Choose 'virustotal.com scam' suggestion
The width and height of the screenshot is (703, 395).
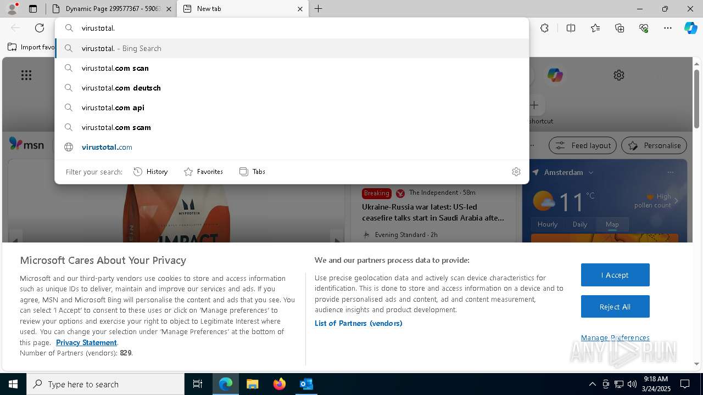coord(292,127)
